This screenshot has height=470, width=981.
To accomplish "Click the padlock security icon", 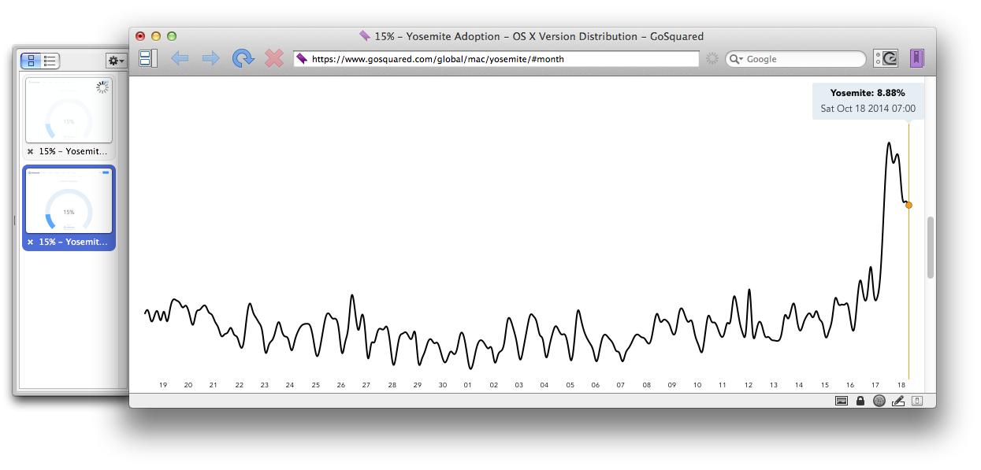I will tap(860, 401).
